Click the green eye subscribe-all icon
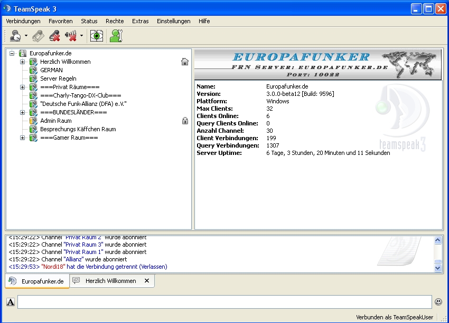This screenshot has height=323, width=449. (97, 36)
